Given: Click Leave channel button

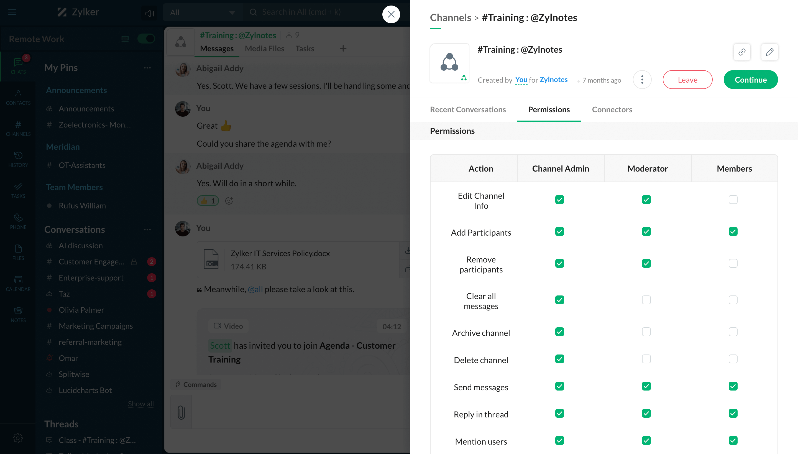Looking at the screenshot, I should click(687, 80).
